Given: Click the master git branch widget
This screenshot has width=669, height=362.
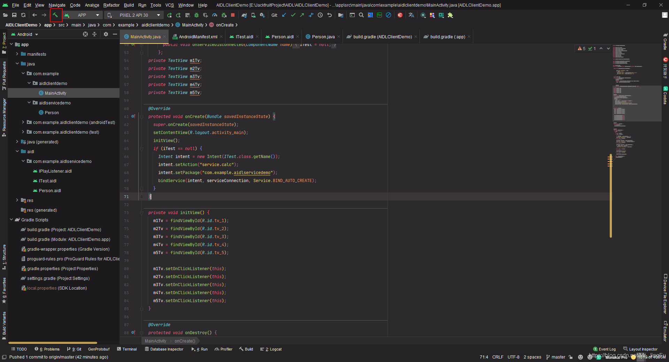Looking at the screenshot, I should tap(556, 357).
